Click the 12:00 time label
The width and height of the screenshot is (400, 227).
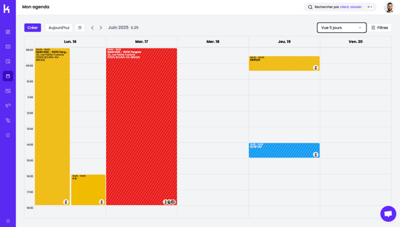[x=30, y=113]
